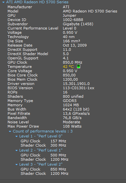Click the Bandwidth value 76,8 GB/s

click(x=72, y=118)
